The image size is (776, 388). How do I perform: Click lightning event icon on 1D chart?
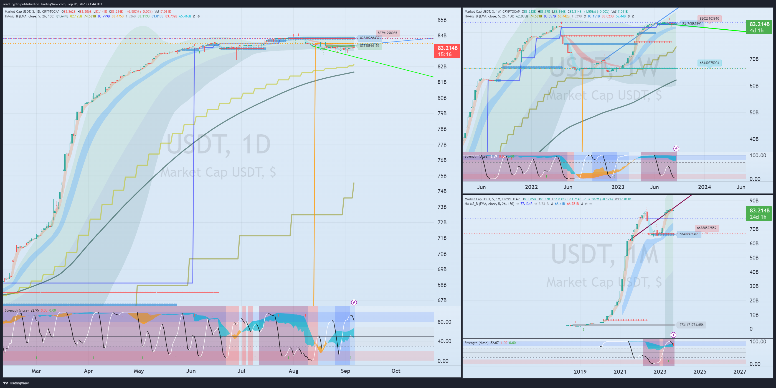(354, 302)
